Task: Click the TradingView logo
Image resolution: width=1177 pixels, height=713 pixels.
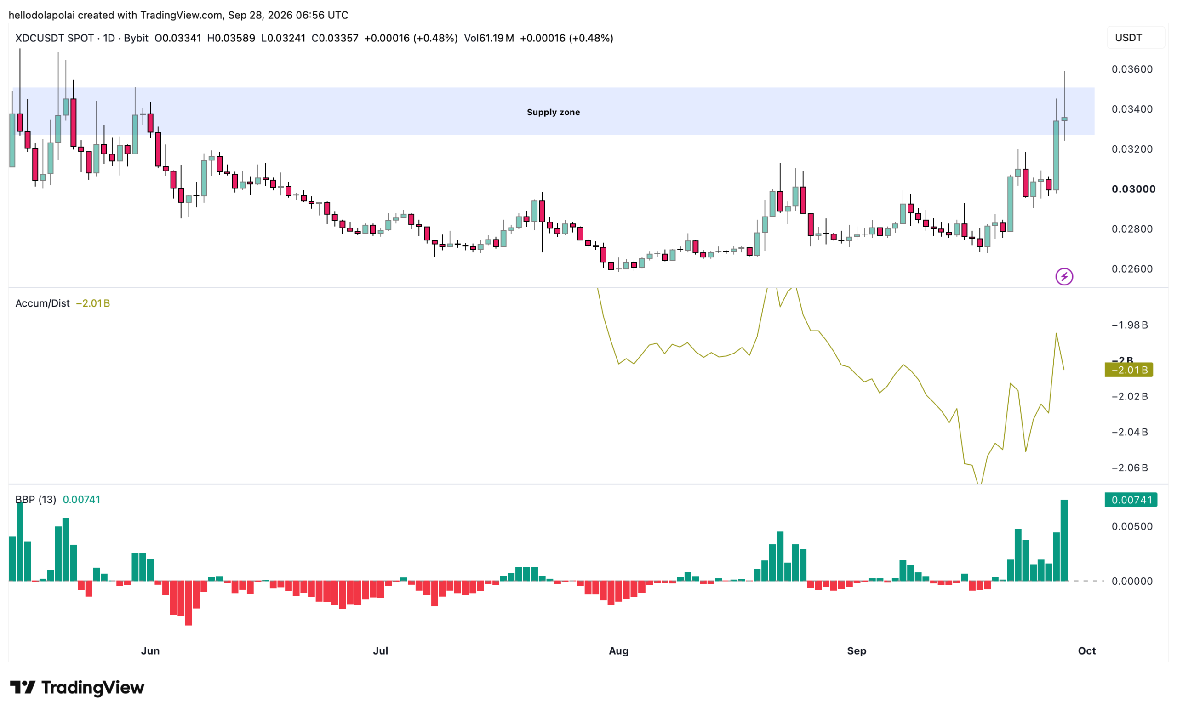Action: point(77,688)
